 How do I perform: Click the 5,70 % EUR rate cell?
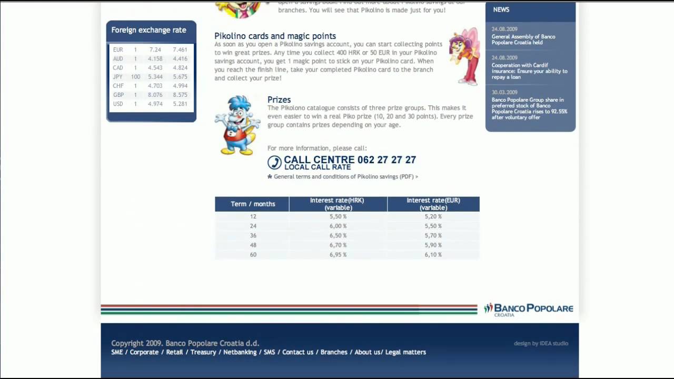[x=433, y=236]
